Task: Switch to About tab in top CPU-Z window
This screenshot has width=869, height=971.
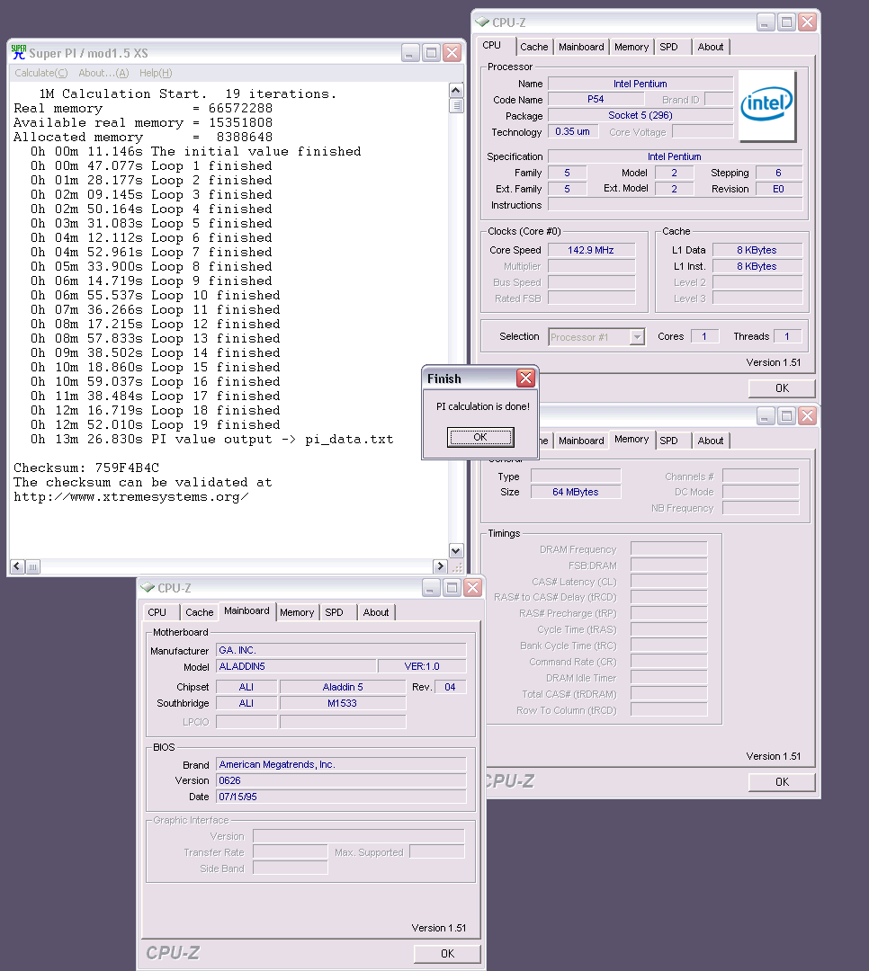Action: [711, 47]
